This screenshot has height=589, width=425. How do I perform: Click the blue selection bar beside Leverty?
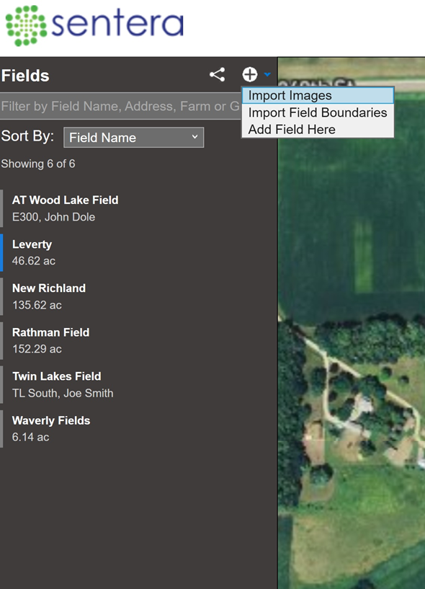click(1, 252)
